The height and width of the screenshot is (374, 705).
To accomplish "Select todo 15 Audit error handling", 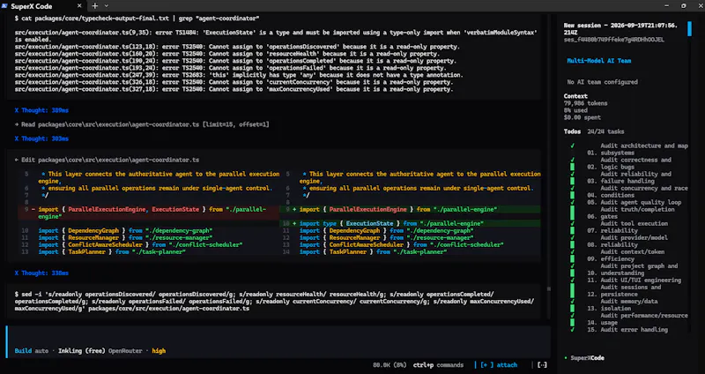I will pos(627,329).
